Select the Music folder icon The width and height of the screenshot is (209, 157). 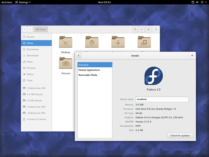pos(144,42)
